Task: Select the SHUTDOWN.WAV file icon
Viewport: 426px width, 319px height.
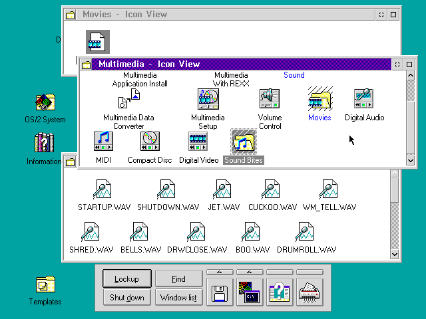Action: (166, 189)
